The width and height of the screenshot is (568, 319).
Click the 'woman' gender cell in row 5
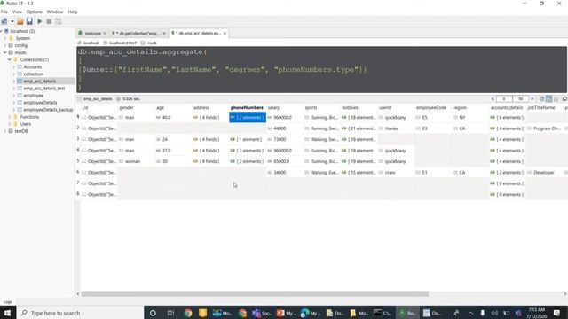(x=136, y=161)
